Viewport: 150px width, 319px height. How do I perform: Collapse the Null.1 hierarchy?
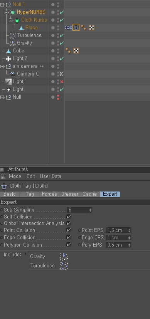pos(2,5)
